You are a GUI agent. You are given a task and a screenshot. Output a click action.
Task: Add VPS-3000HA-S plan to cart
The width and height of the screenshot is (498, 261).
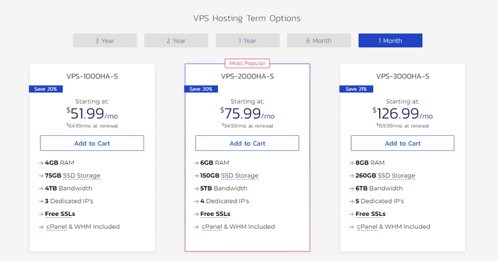click(x=403, y=143)
